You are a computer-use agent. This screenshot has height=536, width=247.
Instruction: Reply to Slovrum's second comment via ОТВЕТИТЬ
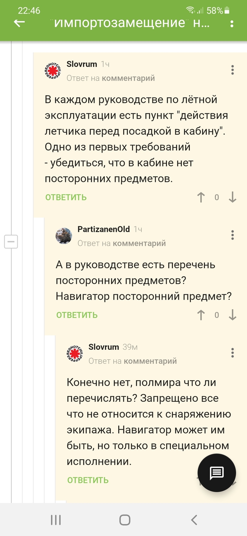click(88, 480)
